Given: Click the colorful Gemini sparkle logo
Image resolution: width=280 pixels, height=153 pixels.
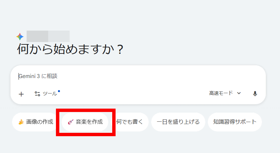Looking at the screenshot, I should tap(20, 37).
